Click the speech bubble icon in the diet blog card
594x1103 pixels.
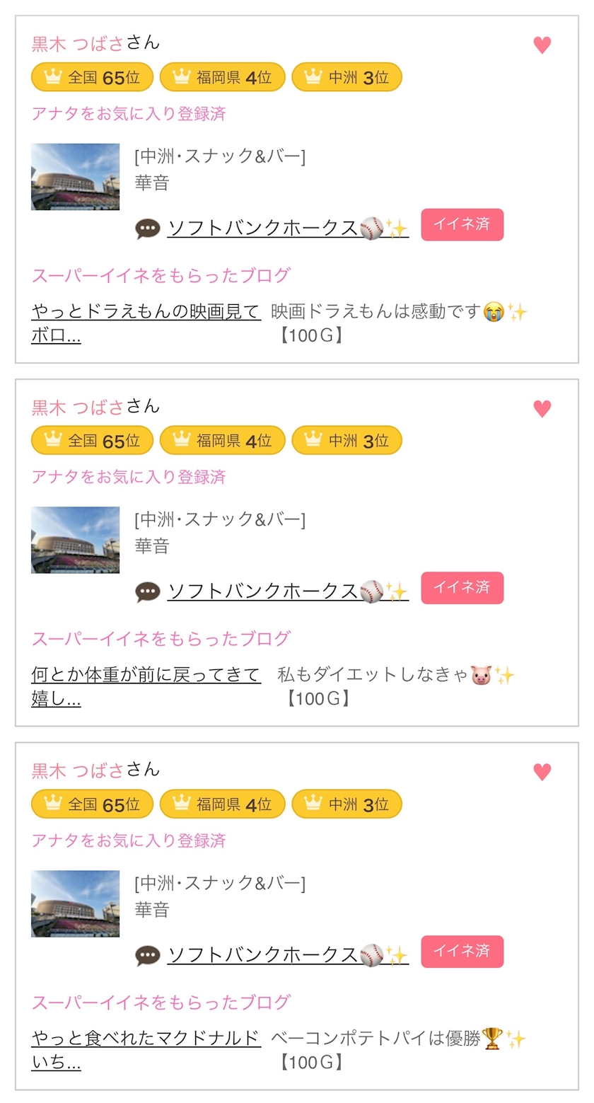[148, 591]
